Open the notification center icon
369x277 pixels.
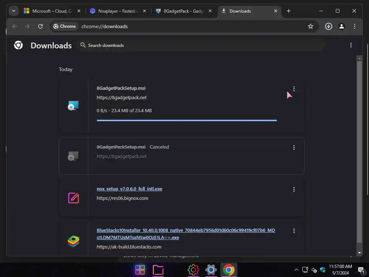coord(361,271)
